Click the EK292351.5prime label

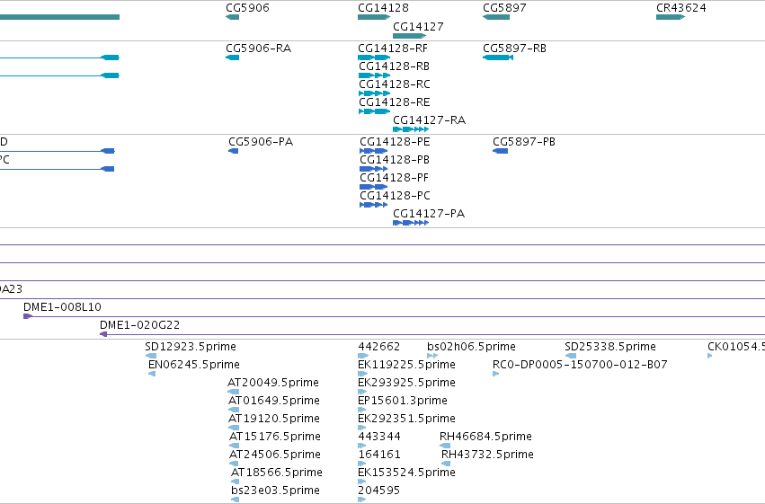pyautogui.click(x=407, y=419)
